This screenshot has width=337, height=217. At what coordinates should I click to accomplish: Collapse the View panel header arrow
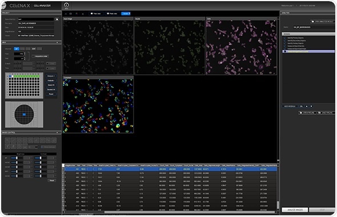(x=57, y=42)
